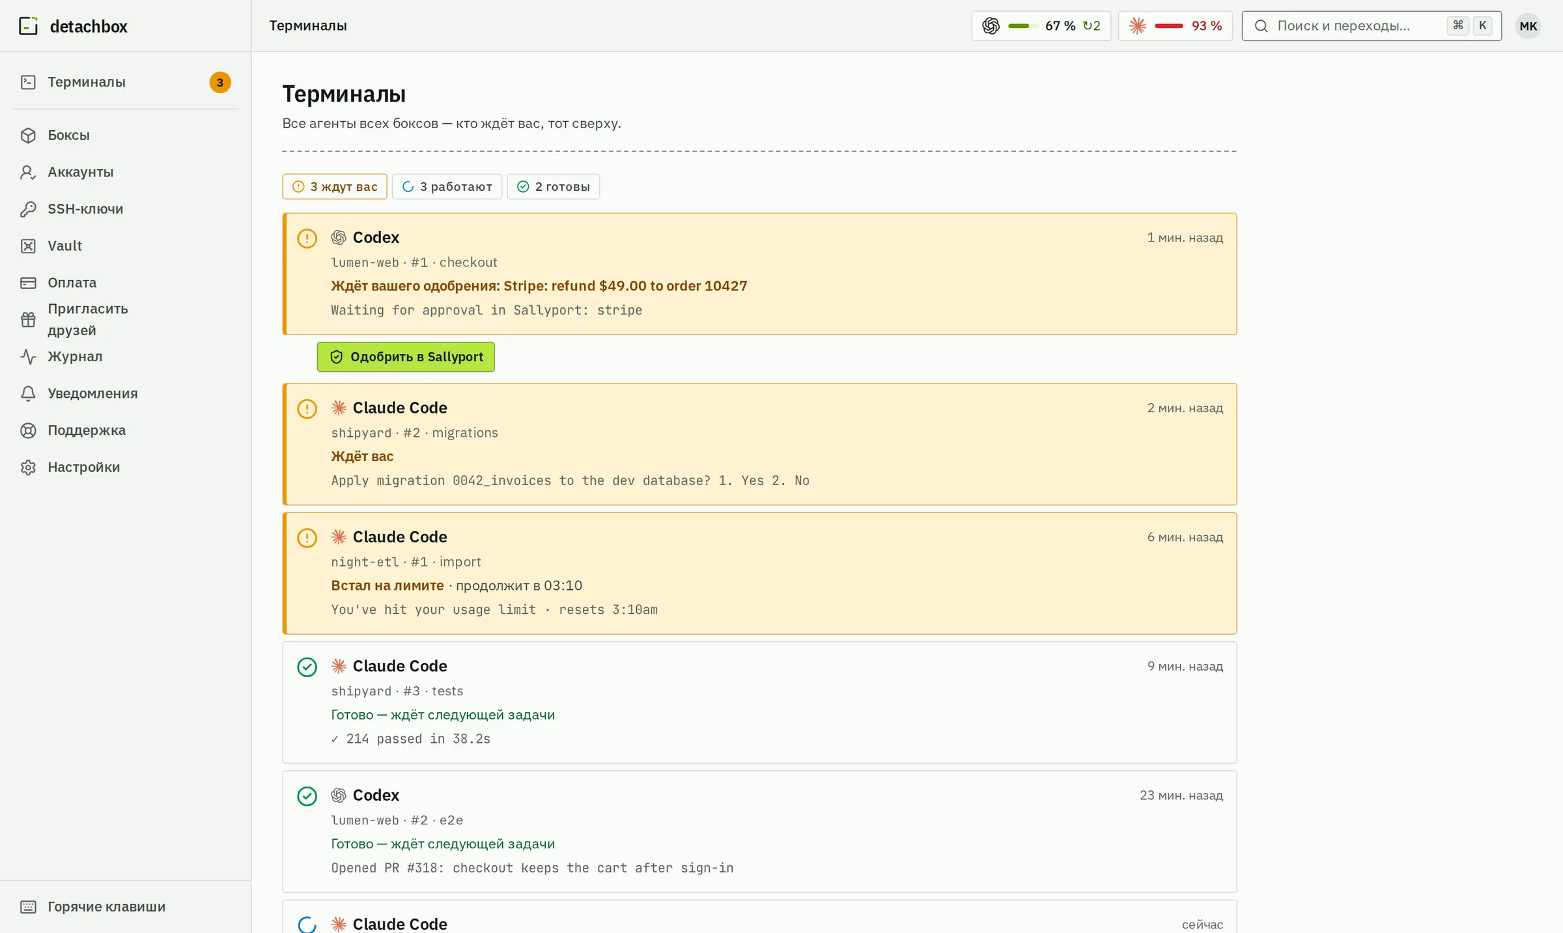Click the orange 3 badge next to Терминалы
Viewport: 1563px width, 933px height.
(x=220, y=83)
